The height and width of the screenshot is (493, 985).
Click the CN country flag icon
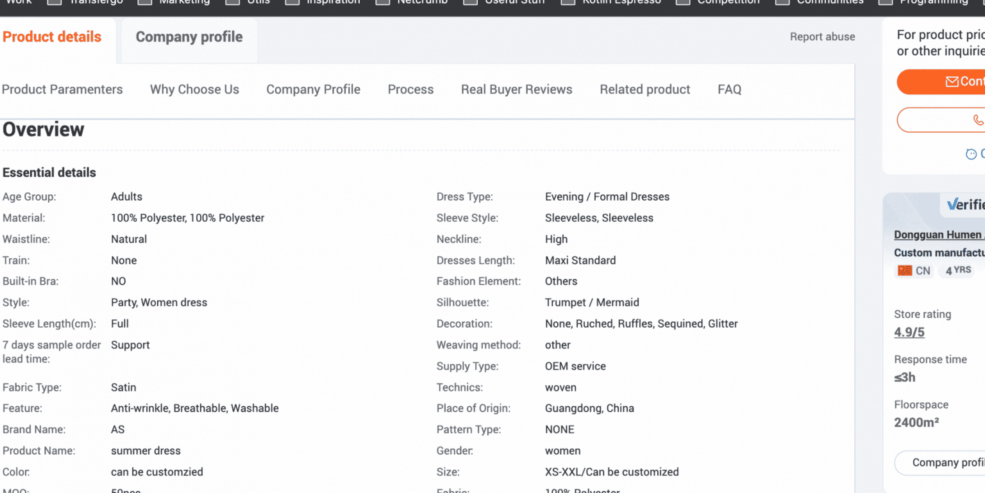pos(905,271)
